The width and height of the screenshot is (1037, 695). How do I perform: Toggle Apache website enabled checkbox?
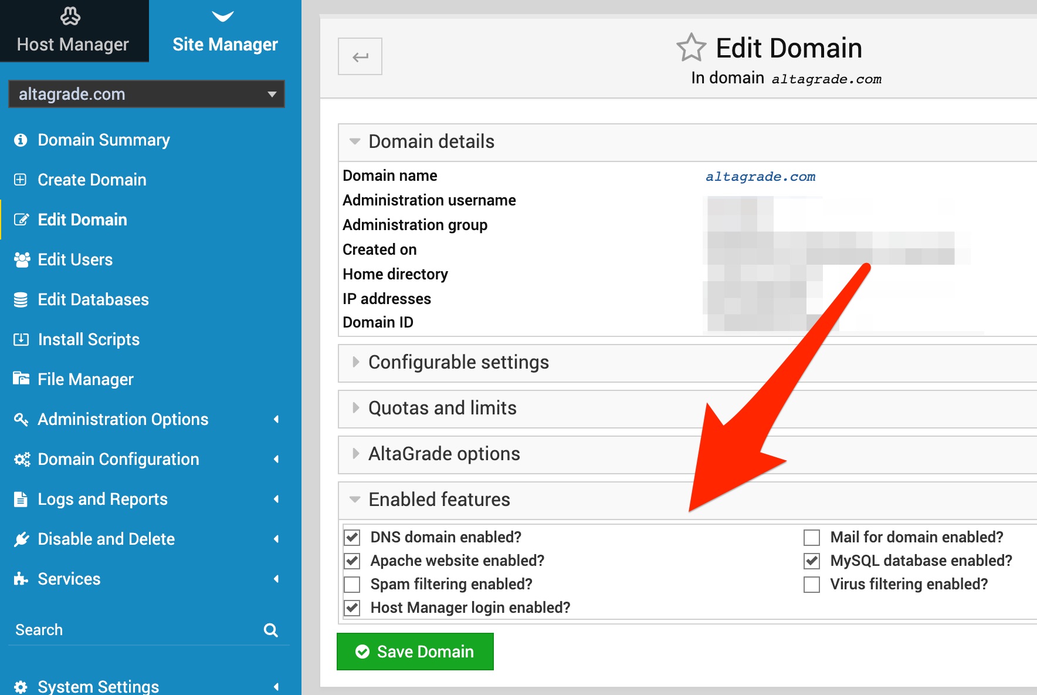click(352, 561)
